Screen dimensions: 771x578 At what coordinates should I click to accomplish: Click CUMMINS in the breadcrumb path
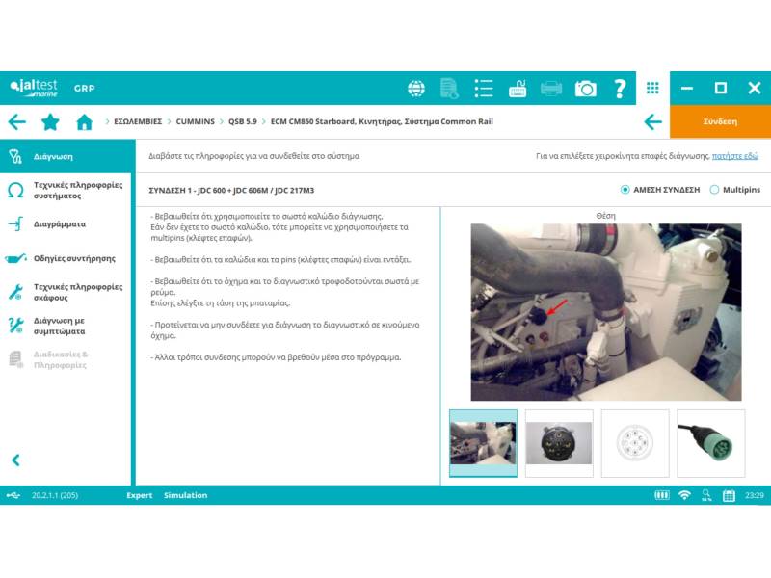click(197, 122)
